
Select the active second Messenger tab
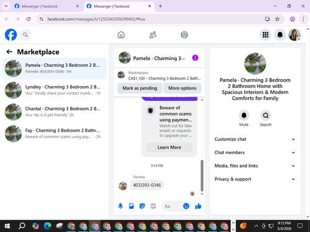click(x=119, y=6)
